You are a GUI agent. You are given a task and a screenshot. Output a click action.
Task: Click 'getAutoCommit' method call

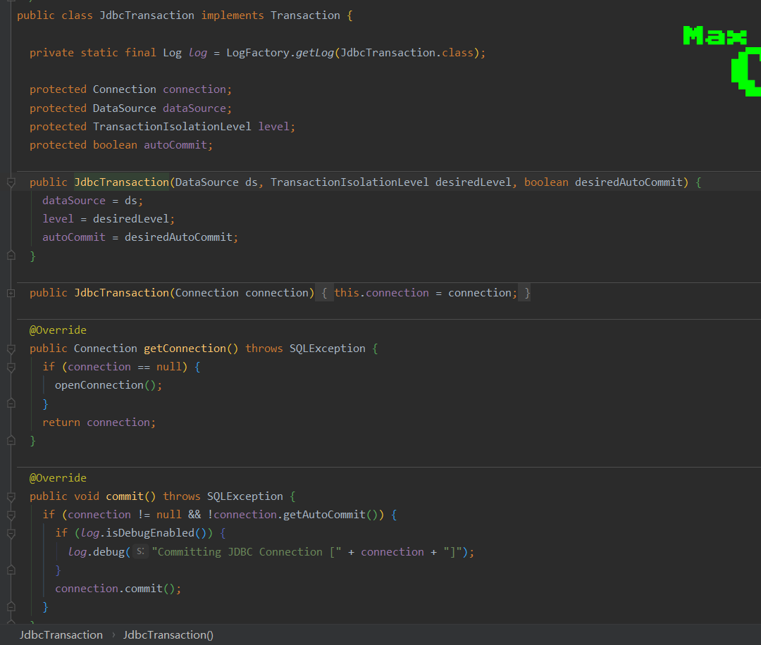pos(324,515)
